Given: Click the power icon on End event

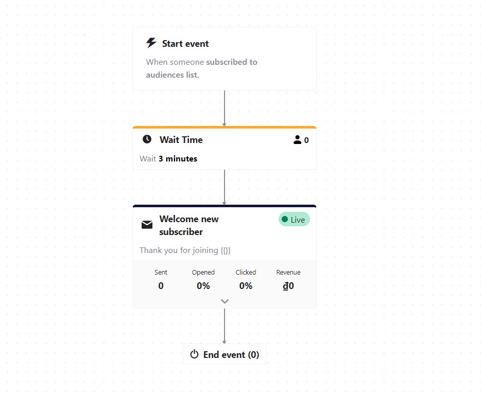Looking at the screenshot, I should 194,354.
